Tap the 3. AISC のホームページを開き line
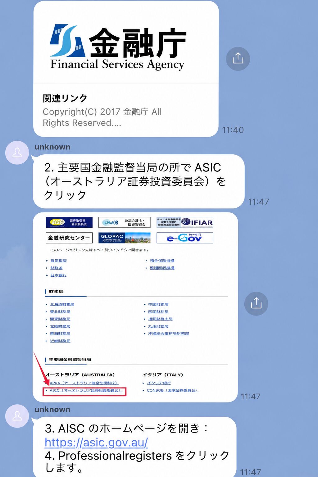The image size is (318, 477). click(x=127, y=429)
